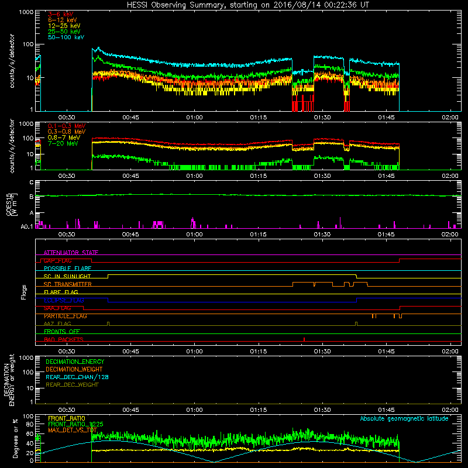Click the REAR_DEC_WEIGHT legend label
468x468 pixels.
pyautogui.click(x=72, y=385)
